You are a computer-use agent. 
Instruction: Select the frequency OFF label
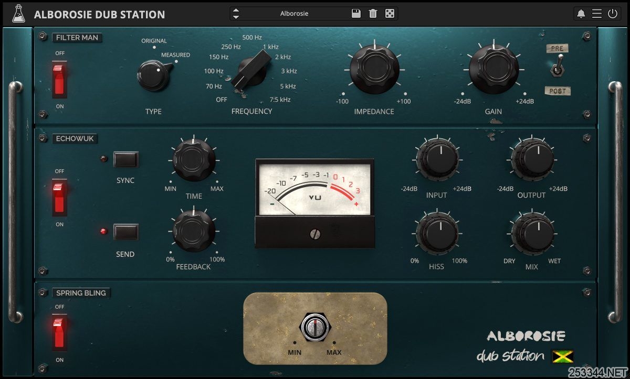point(222,100)
